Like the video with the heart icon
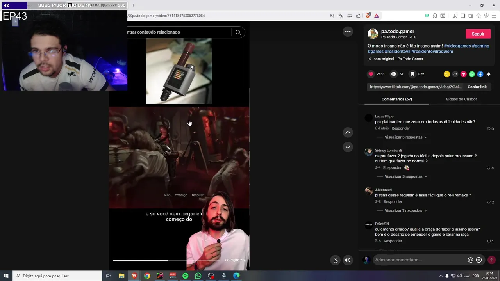Viewport: 500px width, 281px height. click(371, 74)
